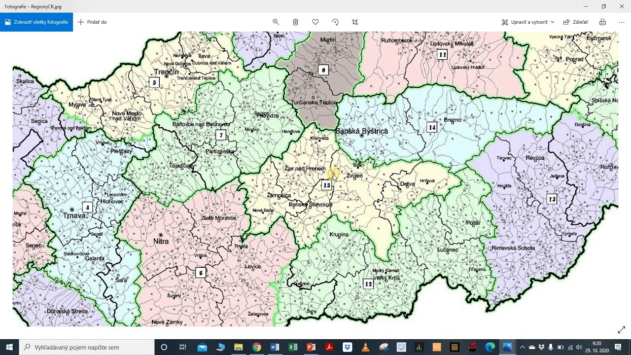The image size is (631, 355).
Task: Open Microsoft Excel from taskbar
Action: (x=293, y=347)
